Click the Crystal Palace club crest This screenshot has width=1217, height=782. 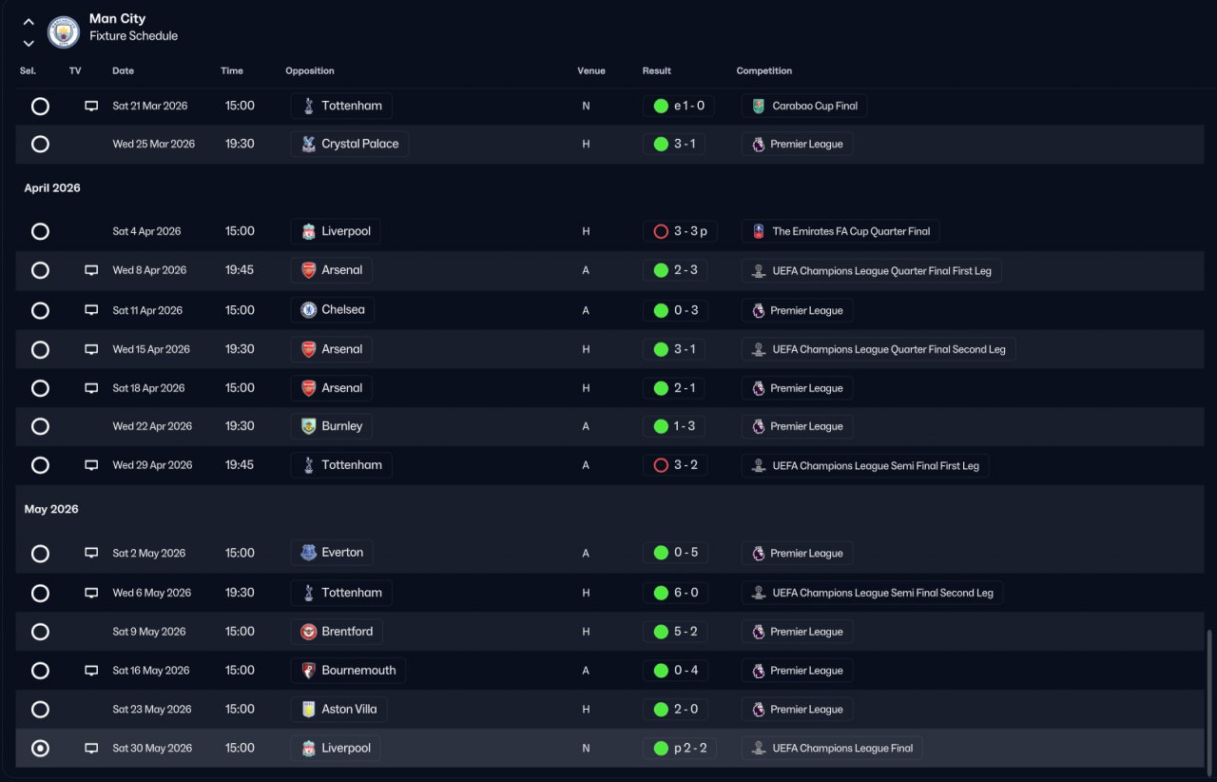(x=308, y=144)
